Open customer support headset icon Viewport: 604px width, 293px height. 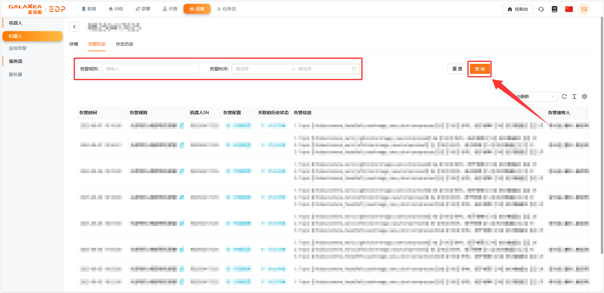point(541,9)
